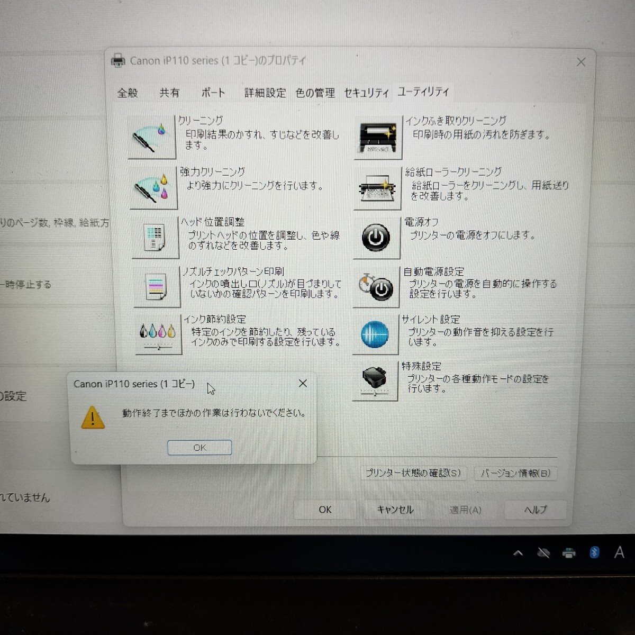The image size is (635, 635).
Task: Click the 動作終了までほかの作業は行わないでください message
Action: pos(214,413)
